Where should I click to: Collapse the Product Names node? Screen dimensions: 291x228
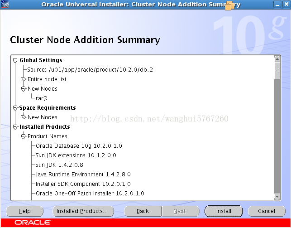pos(23,136)
